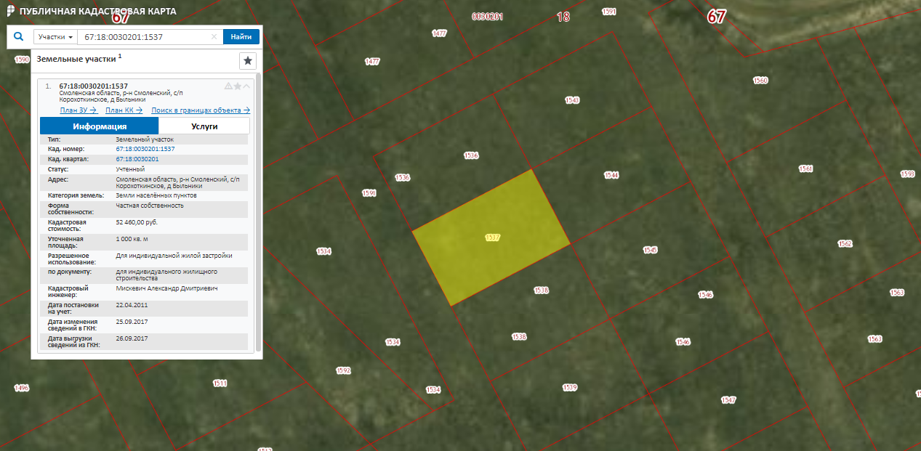Click ПУБЛИЧНАЯ КАДАСТРОВАЯ КАРТА title text
This screenshot has width=921, height=451.
click(98, 12)
